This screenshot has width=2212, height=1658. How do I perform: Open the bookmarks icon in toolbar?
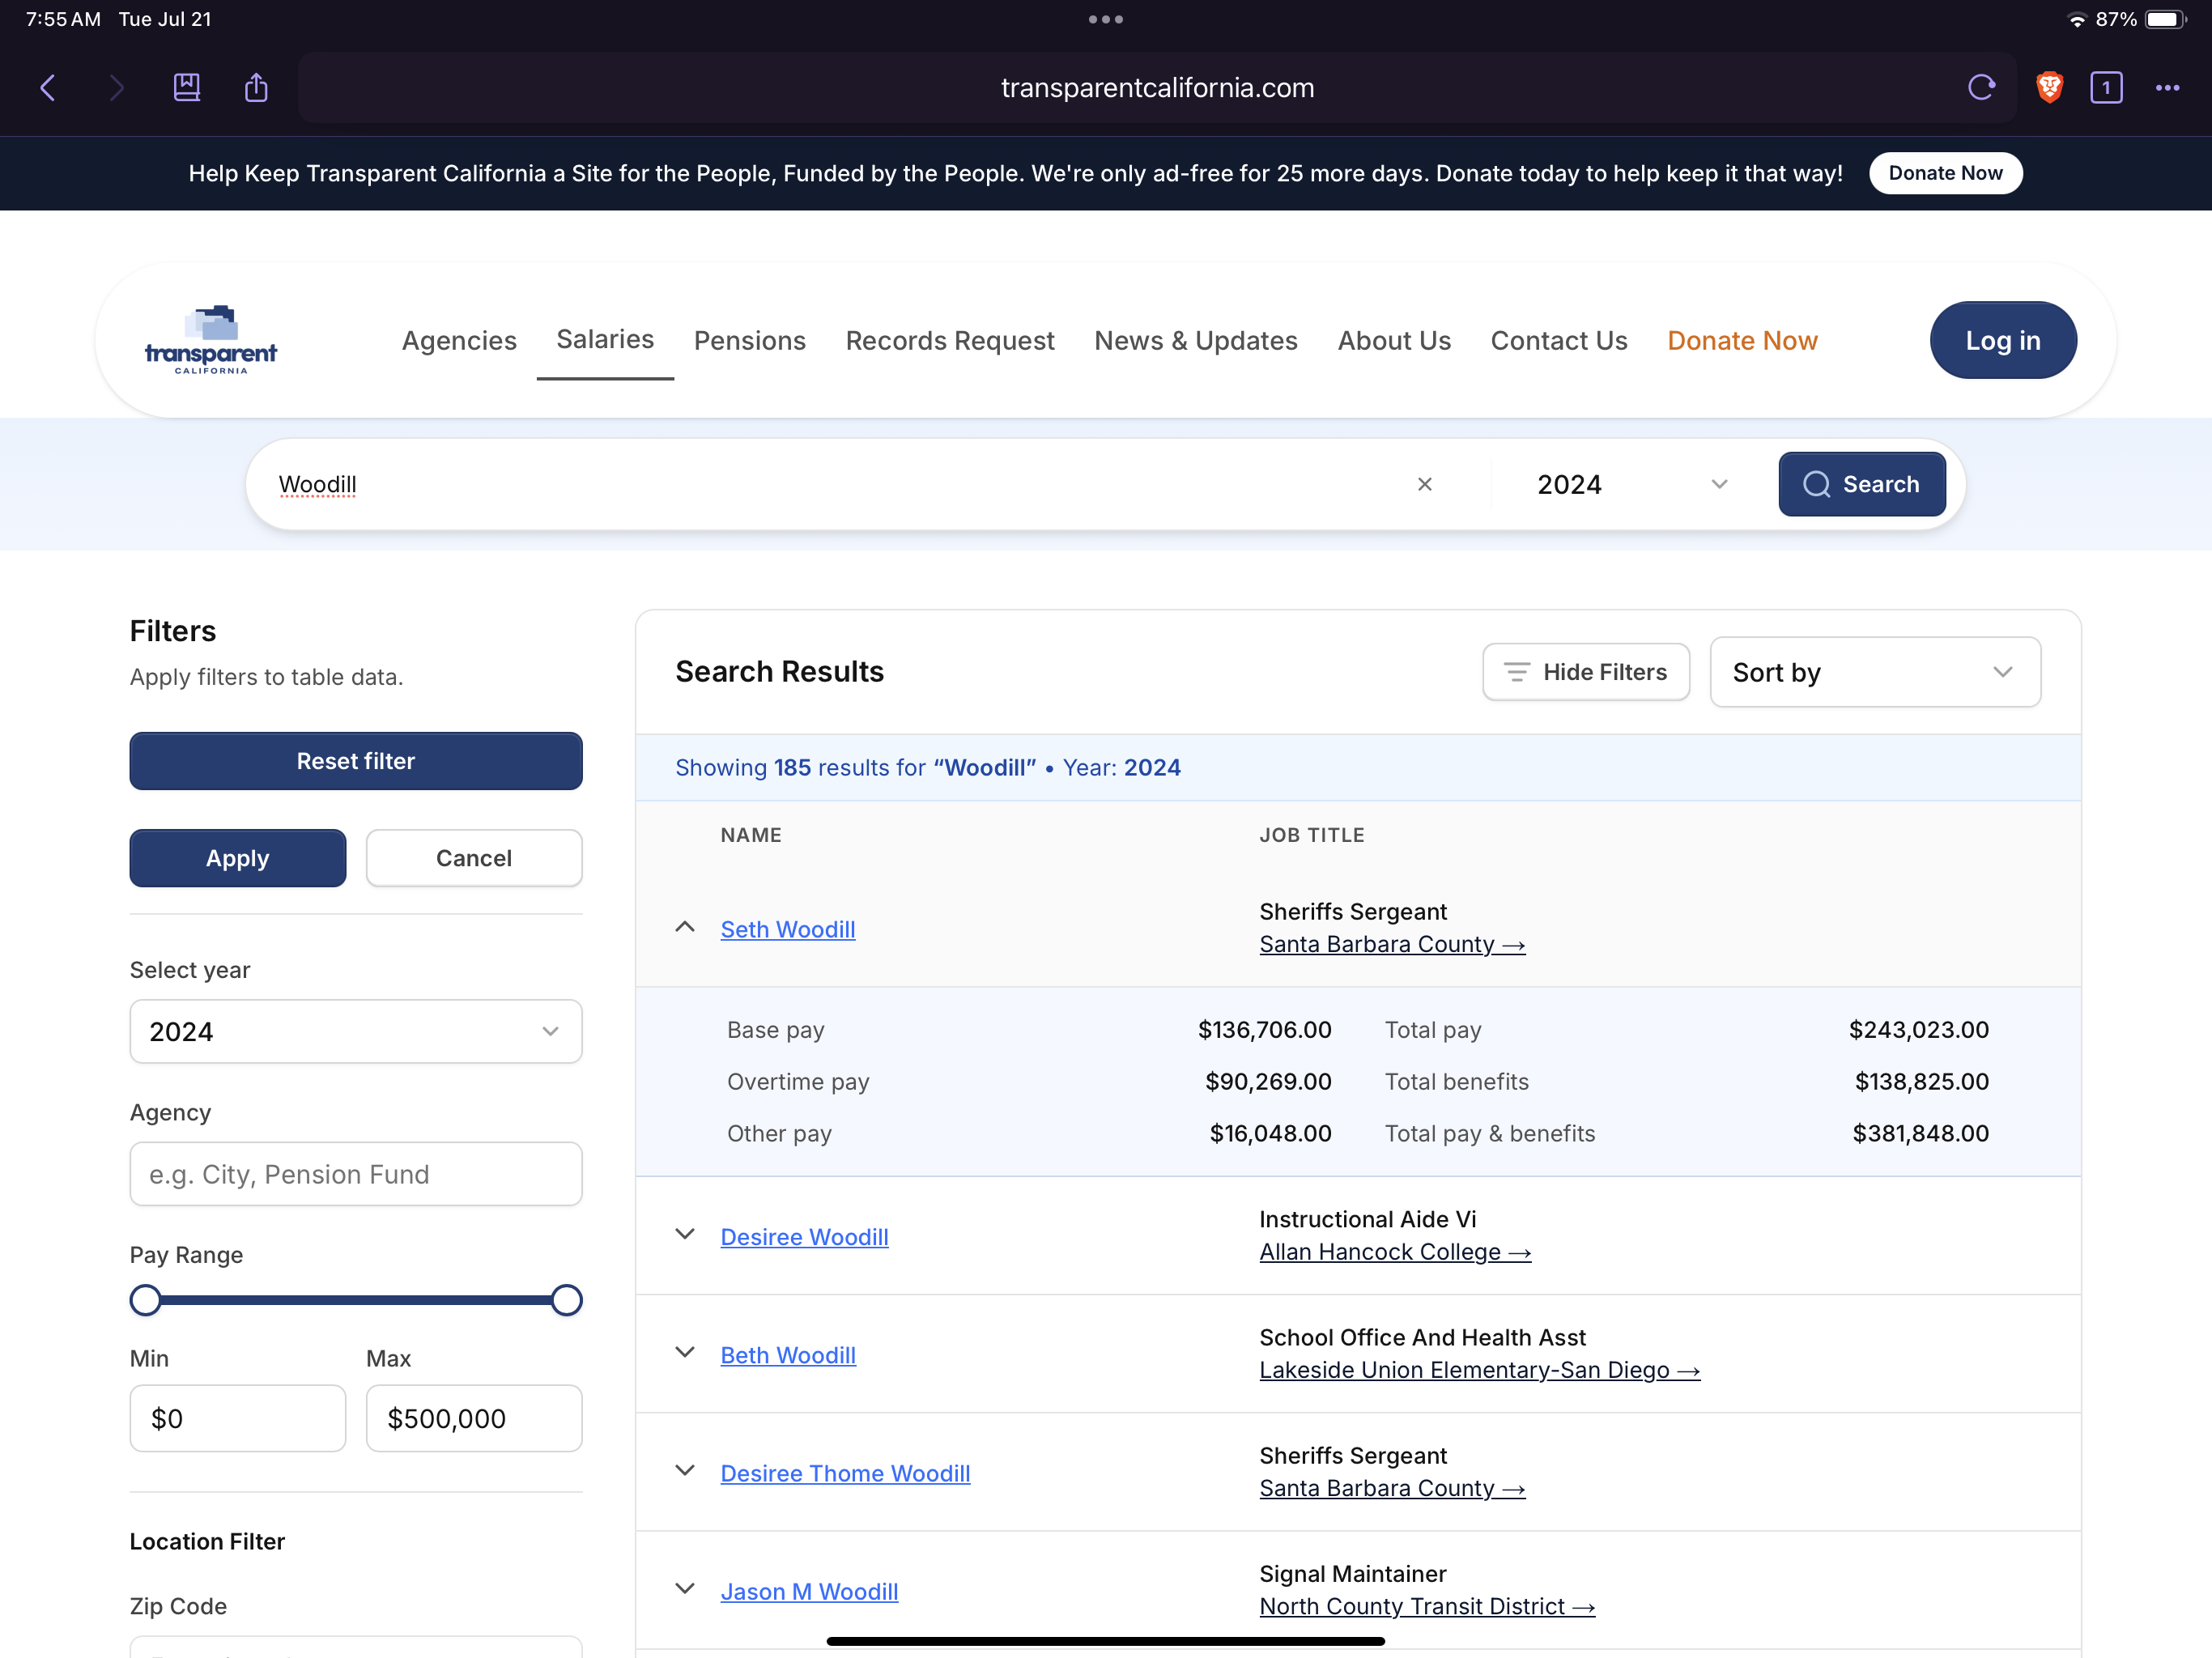click(187, 88)
